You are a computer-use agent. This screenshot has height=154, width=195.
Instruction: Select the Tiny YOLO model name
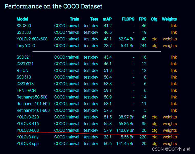(26, 46)
